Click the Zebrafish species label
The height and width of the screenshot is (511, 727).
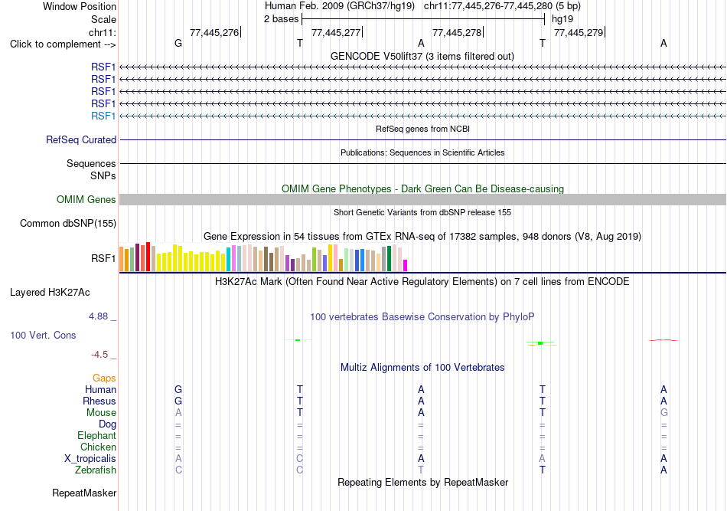point(96,470)
